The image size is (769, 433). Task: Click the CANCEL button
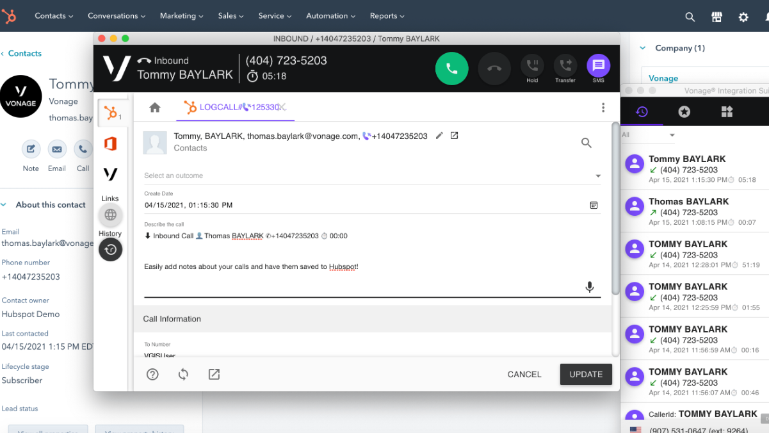point(524,374)
